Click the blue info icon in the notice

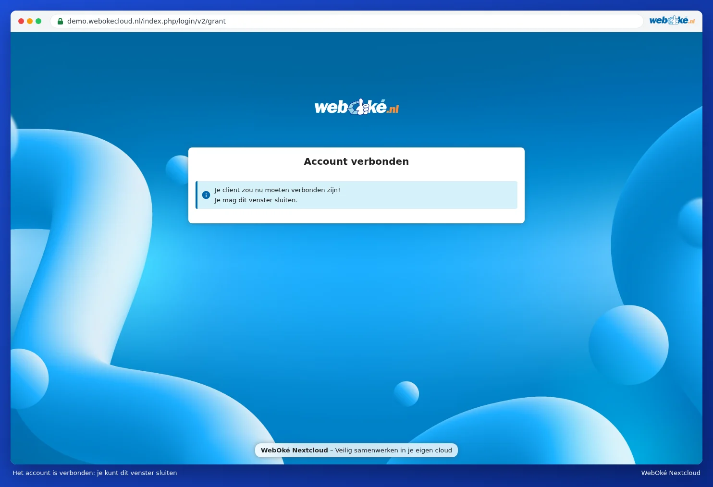206,195
